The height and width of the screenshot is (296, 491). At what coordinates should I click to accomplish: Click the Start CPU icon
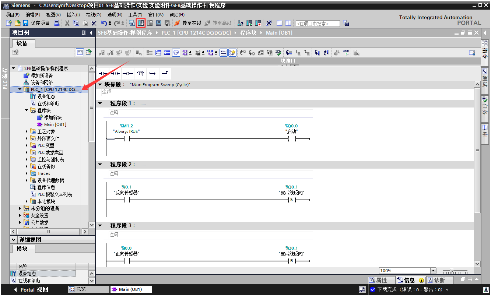coord(249,23)
